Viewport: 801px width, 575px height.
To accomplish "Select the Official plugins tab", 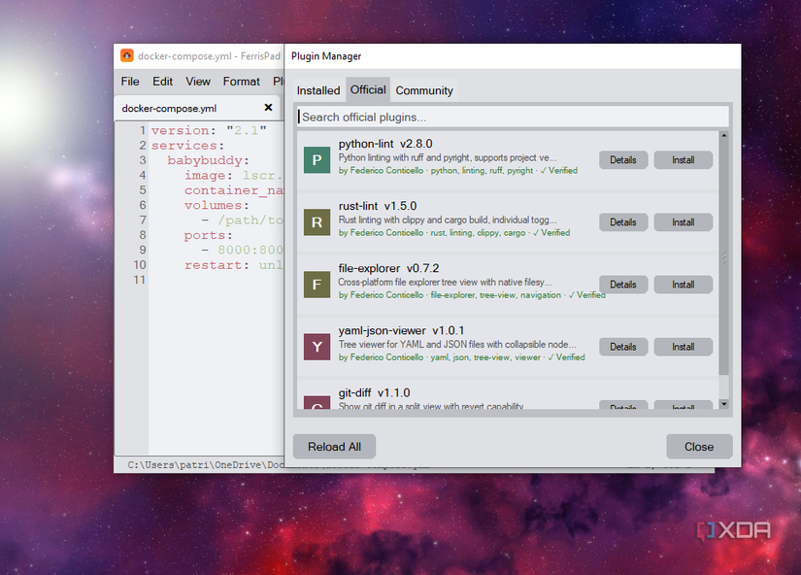I will coord(368,90).
